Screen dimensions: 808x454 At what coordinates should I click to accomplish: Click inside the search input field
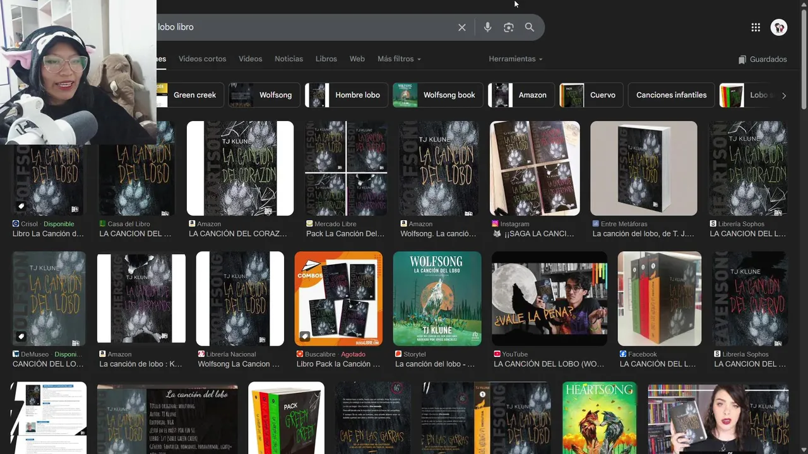click(303, 27)
